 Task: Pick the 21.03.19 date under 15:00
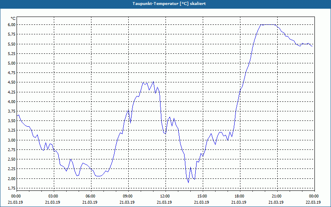(201, 202)
